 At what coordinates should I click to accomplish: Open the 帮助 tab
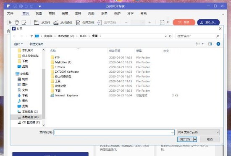144,13
